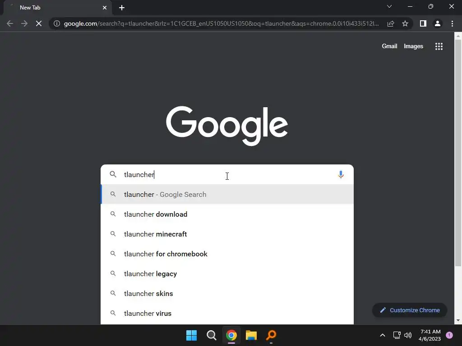Stop loading the page in Chrome
The image size is (462, 346).
[39, 23]
